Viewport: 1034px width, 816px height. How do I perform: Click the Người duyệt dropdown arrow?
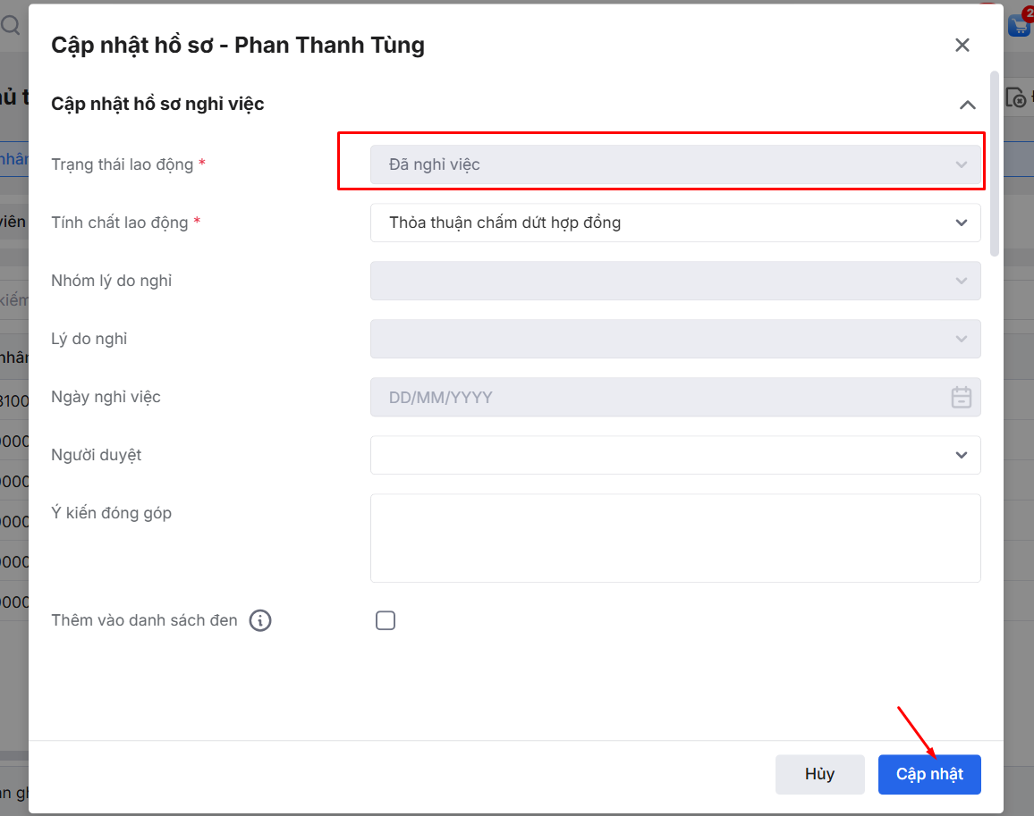(x=962, y=455)
